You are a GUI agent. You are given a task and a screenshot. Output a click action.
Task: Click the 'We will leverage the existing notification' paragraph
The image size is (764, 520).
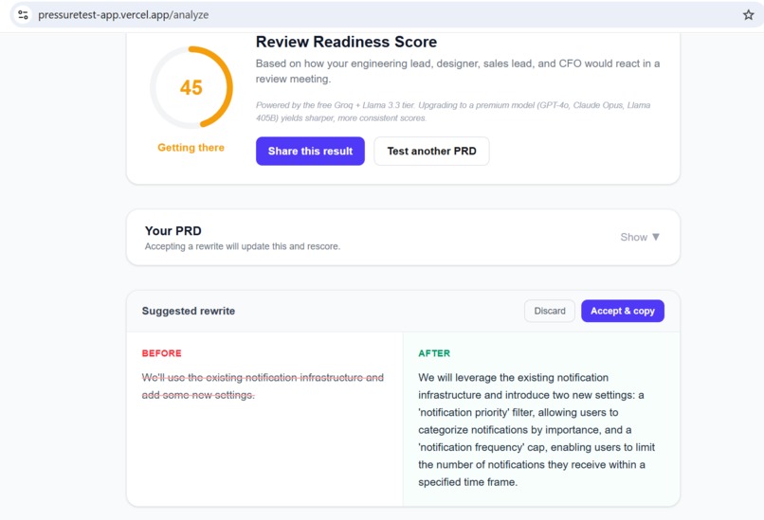[x=537, y=430]
